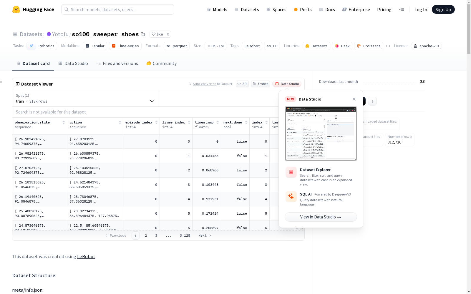Click the Data Studio viewer button
This screenshot has width=471, height=294.
click(x=287, y=84)
